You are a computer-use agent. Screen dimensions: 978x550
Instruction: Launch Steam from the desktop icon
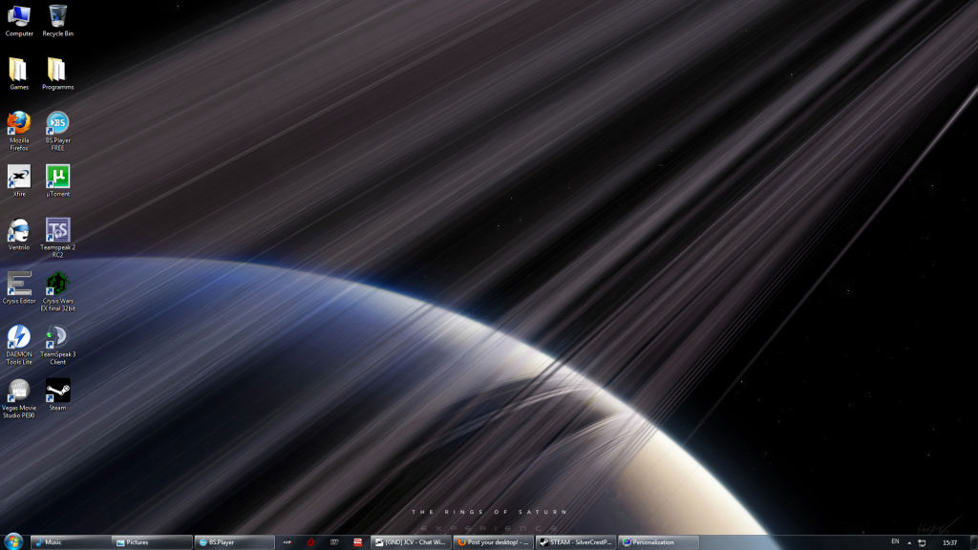click(58, 391)
